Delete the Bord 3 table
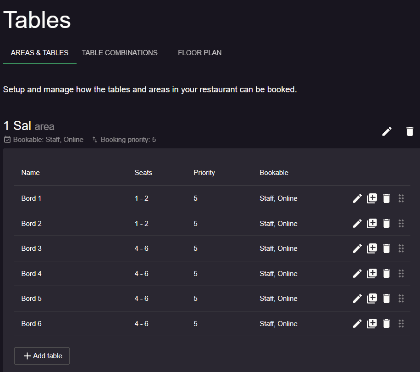The image size is (420, 372). tap(387, 248)
